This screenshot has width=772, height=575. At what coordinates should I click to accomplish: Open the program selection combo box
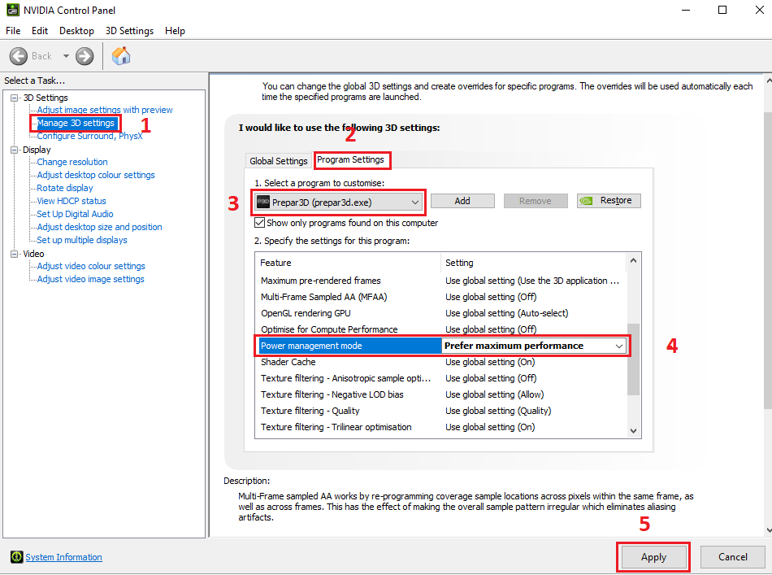(339, 202)
